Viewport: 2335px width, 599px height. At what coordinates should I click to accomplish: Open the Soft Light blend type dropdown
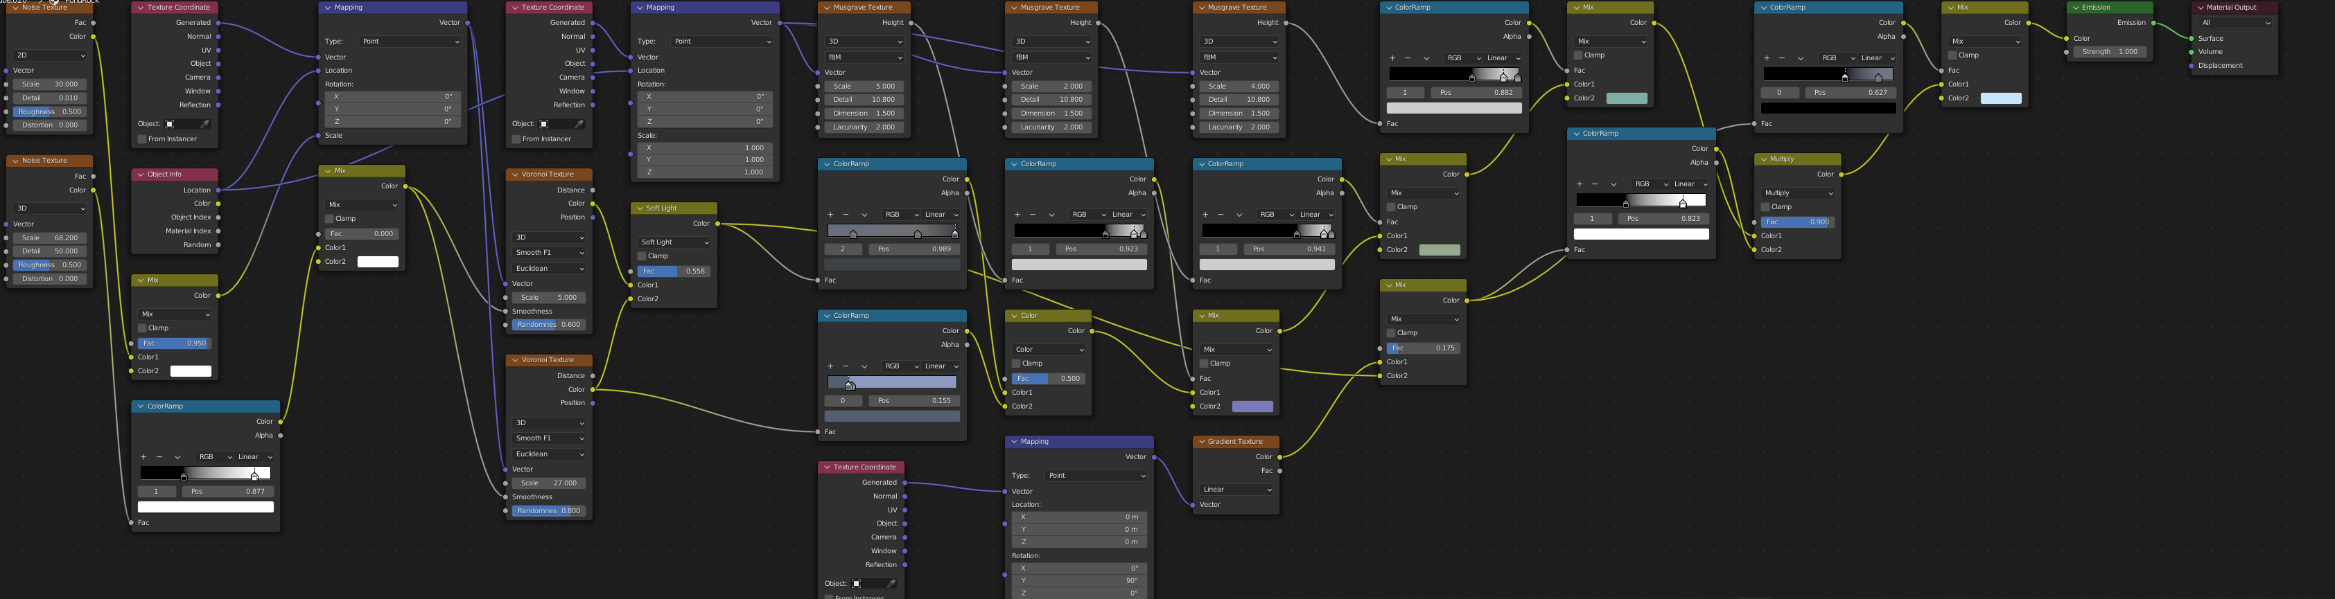tap(674, 242)
